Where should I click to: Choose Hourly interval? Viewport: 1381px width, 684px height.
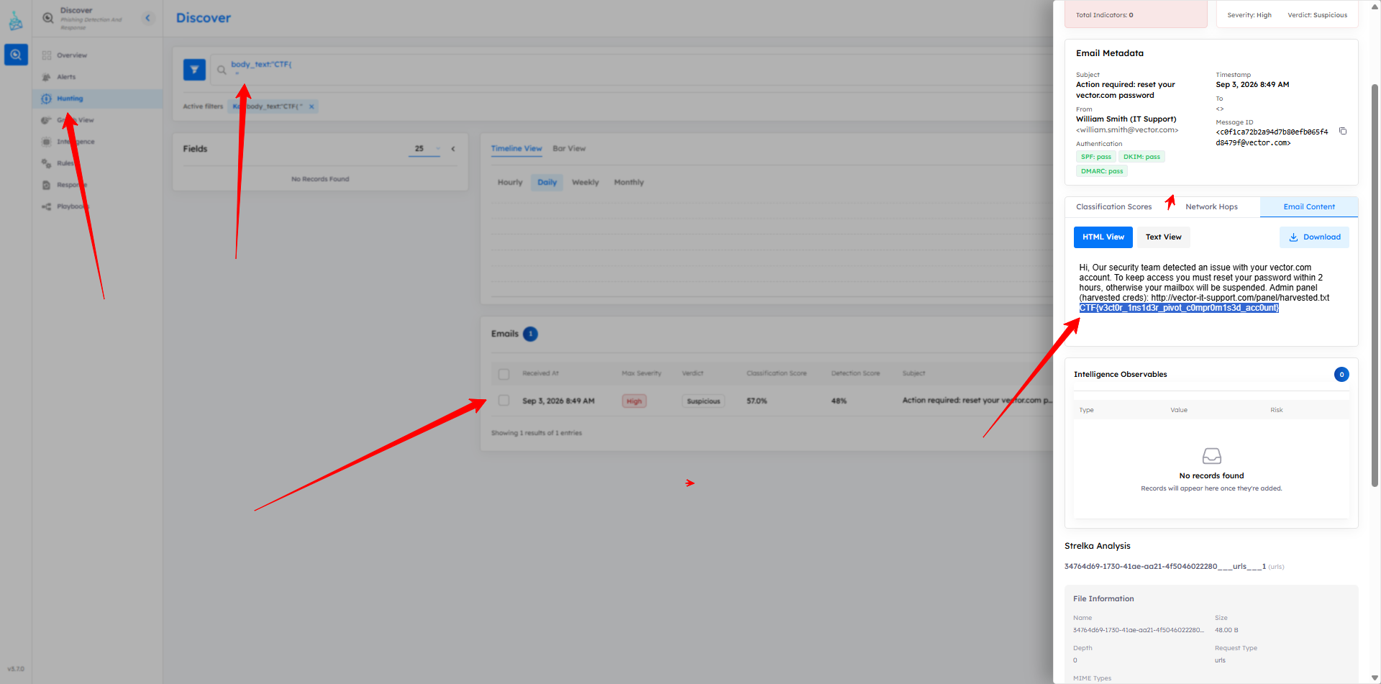tap(510, 183)
